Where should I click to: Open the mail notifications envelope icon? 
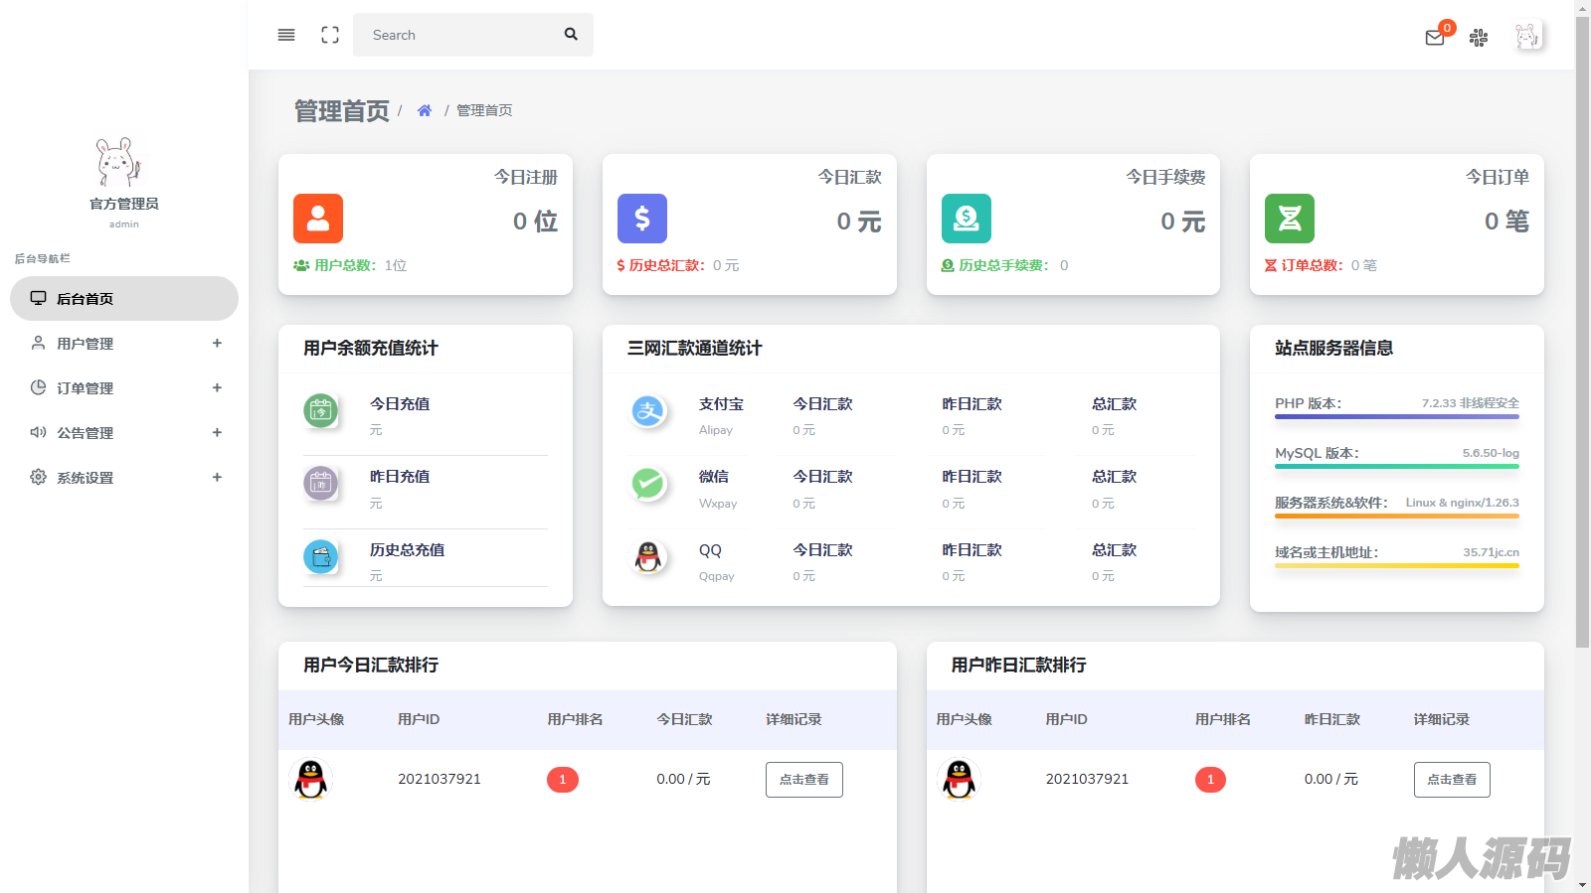(1435, 38)
